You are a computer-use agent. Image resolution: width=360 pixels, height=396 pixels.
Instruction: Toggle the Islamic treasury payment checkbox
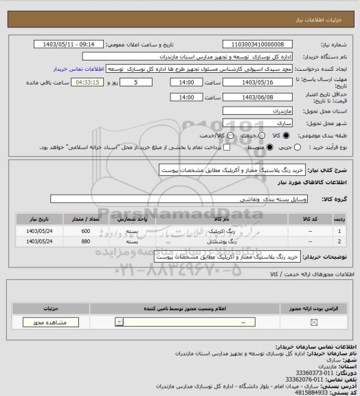coord(227,147)
